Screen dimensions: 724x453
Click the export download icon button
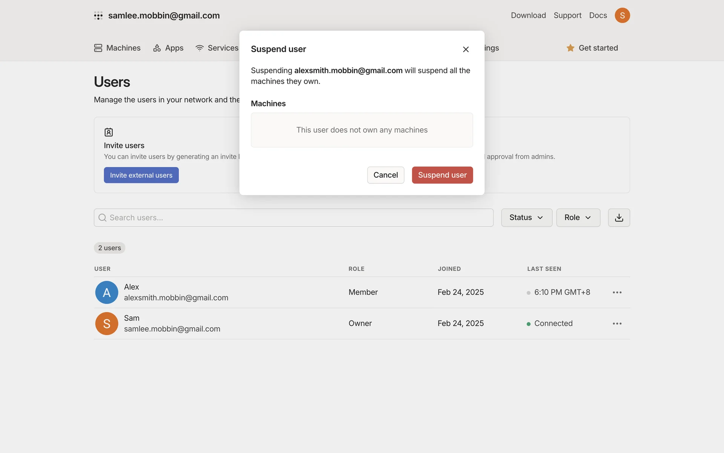point(619,218)
